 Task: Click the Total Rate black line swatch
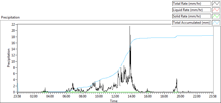[216, 4]
